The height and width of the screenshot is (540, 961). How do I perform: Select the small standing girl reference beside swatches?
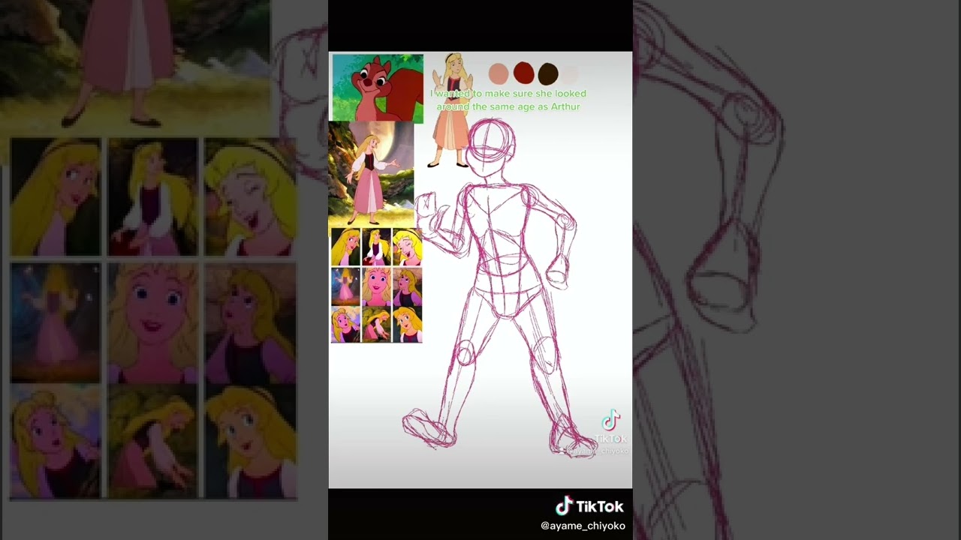(451, 110)
